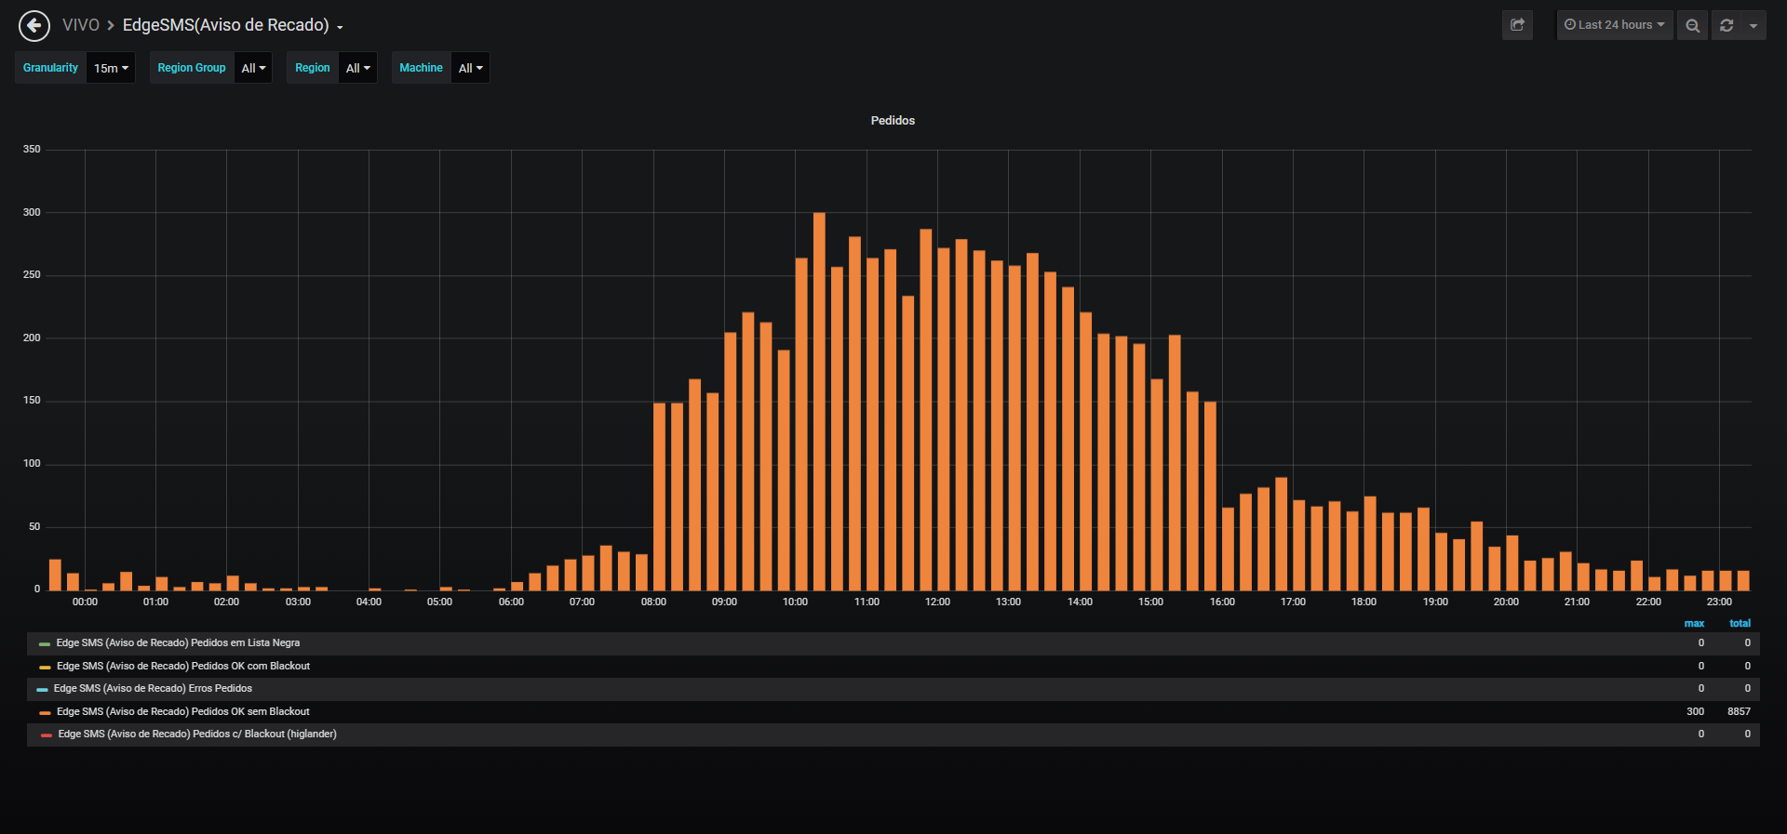This screenshot has height=834, width=1787.
Task: Toggle the Pedidos OK com Blackout series
Action: (183, 666)
